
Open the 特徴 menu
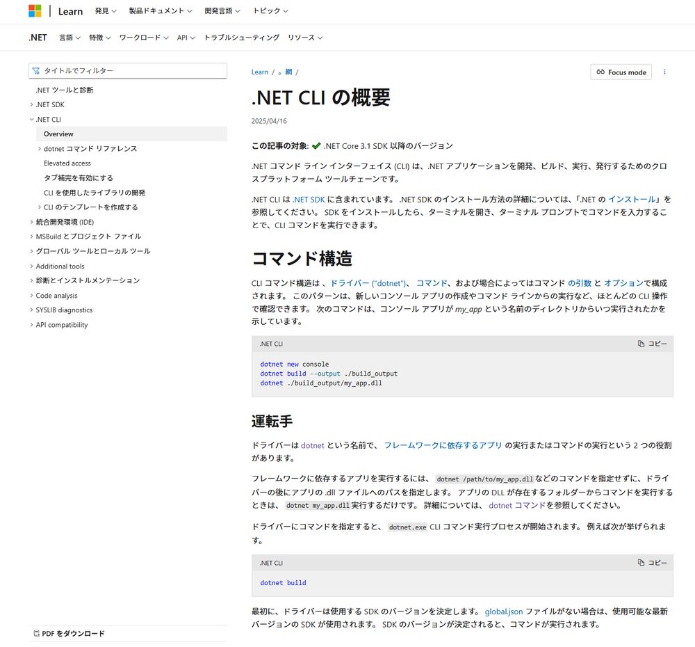[99, 38]
